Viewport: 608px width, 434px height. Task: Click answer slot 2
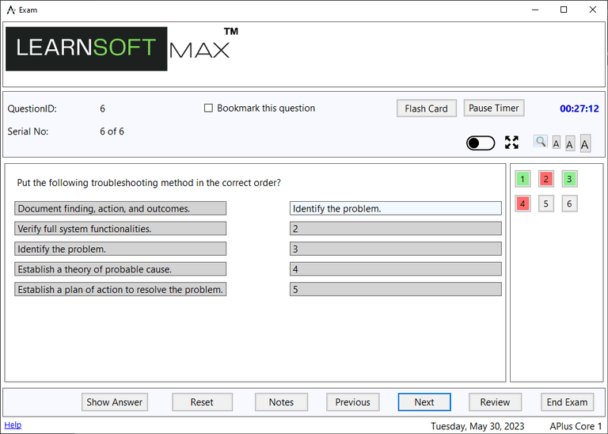(396, 228)
